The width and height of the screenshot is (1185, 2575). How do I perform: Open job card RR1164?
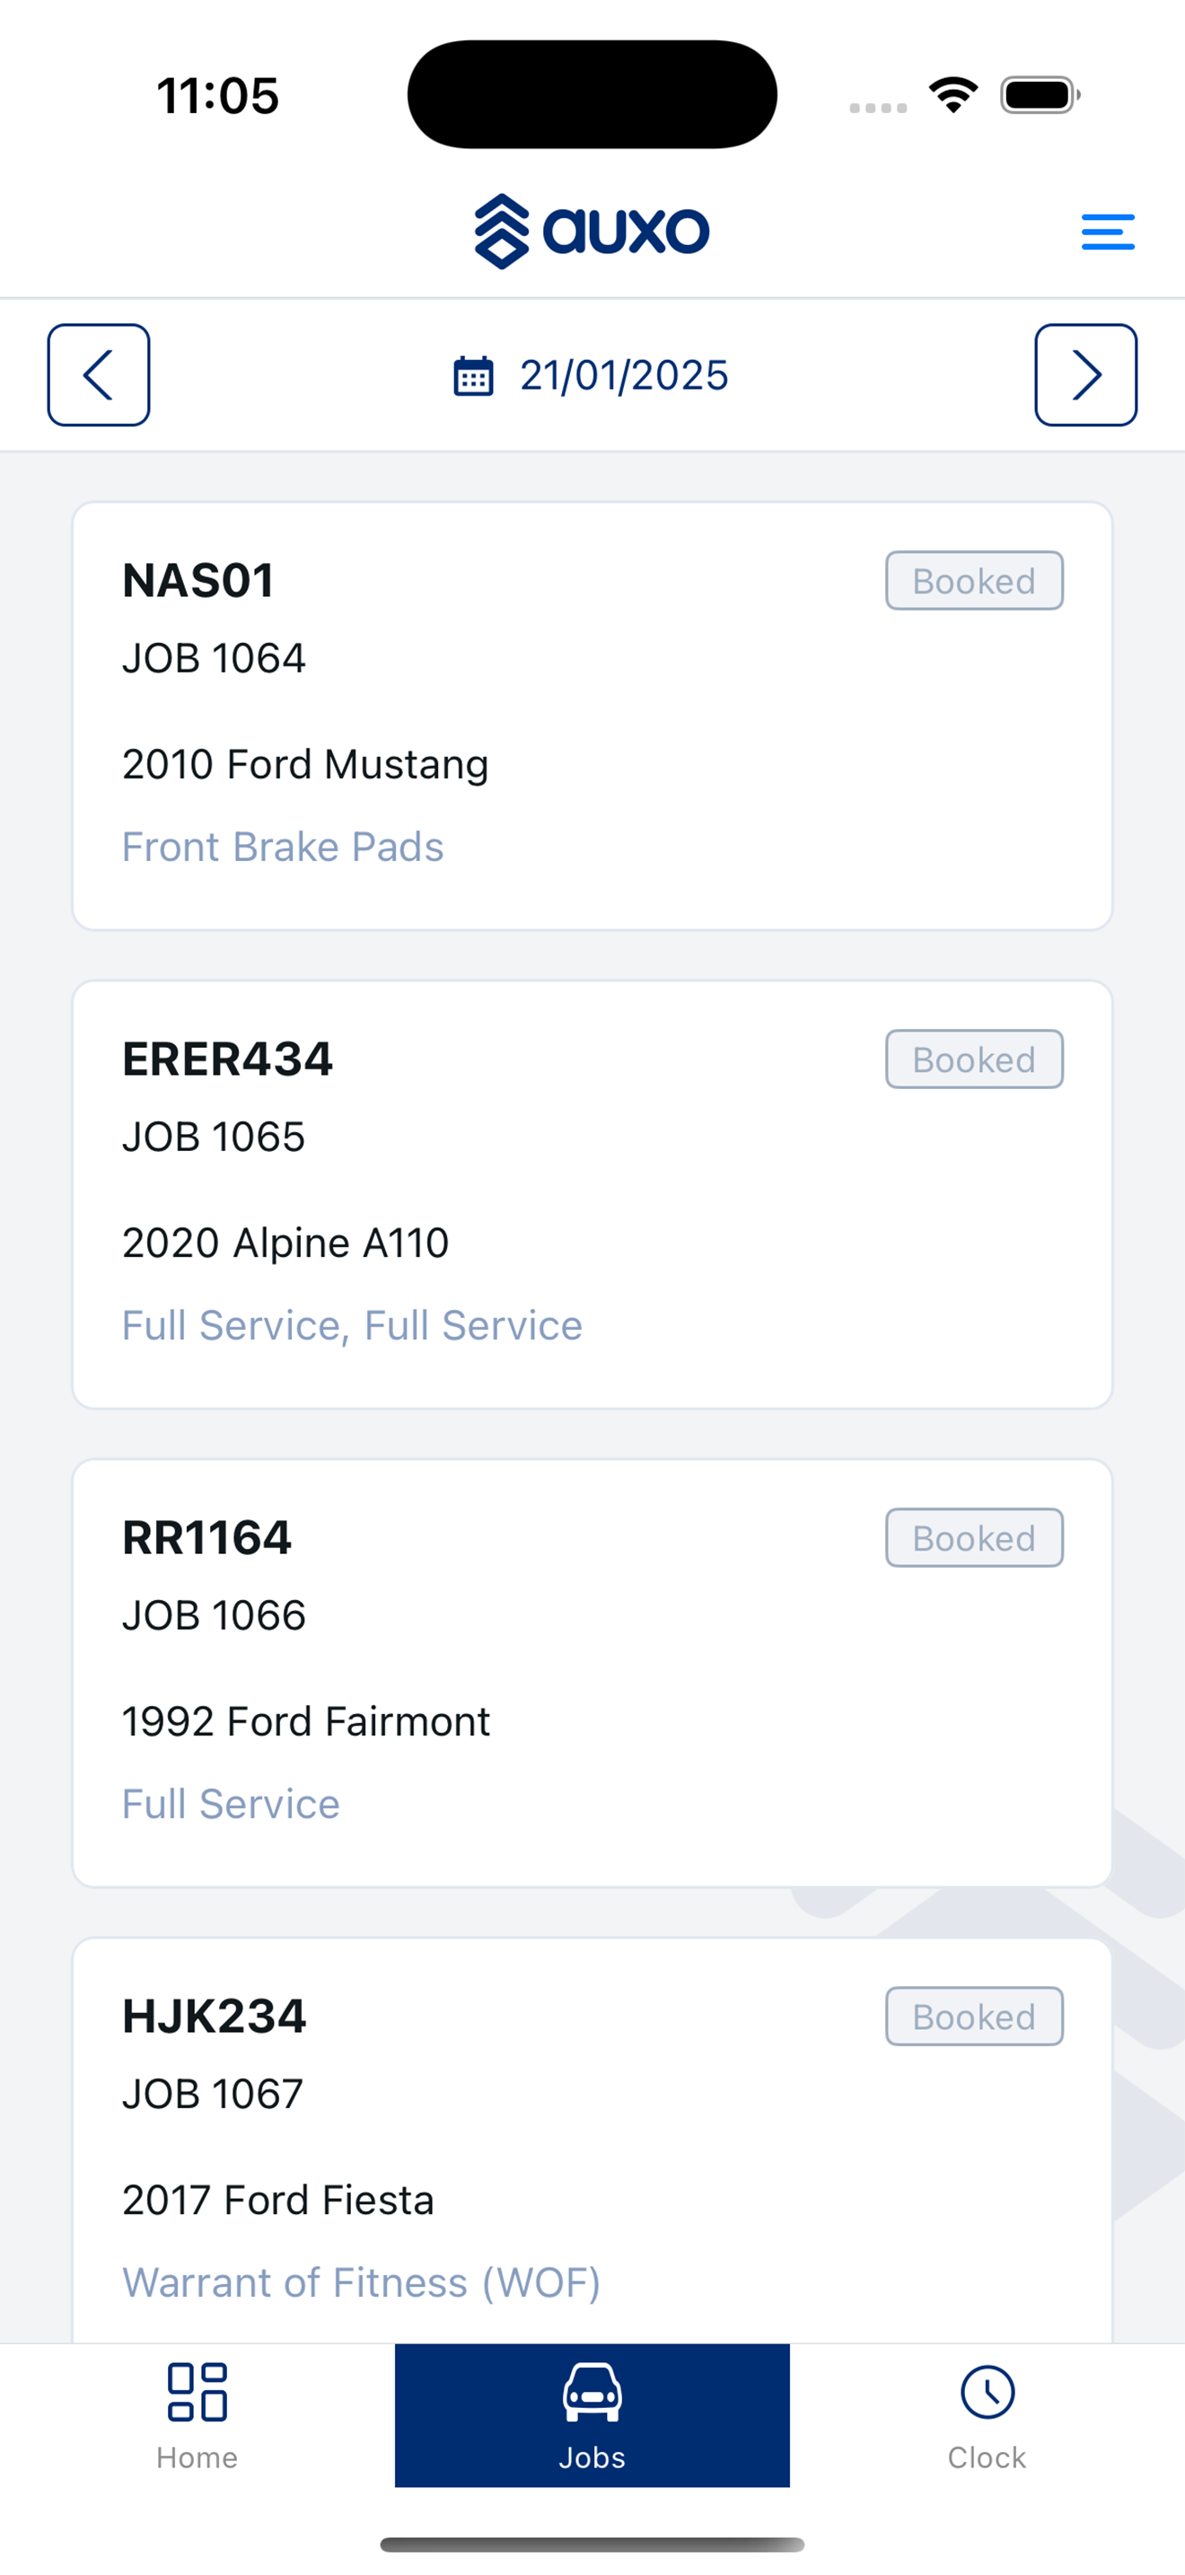[592, 1674]
